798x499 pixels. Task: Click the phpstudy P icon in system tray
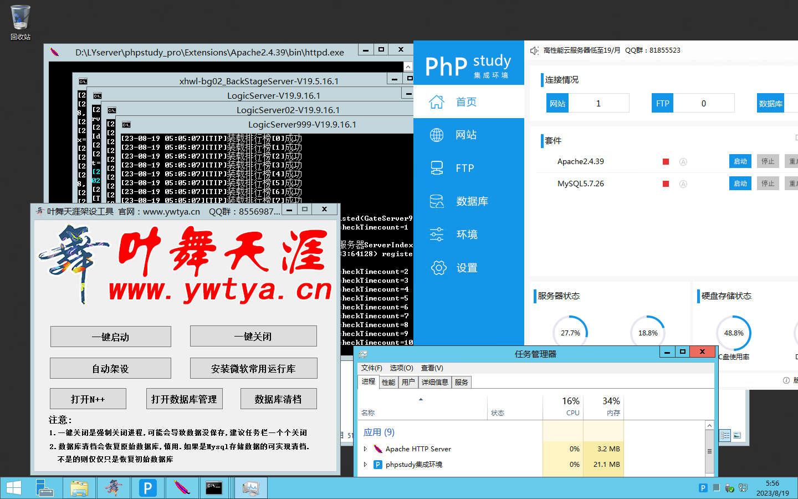703,488
